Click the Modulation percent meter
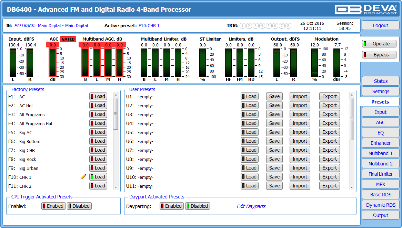Image resolution: width=402 pixels, height=228 pixels. pyautogui.click(x=314, y=63)
